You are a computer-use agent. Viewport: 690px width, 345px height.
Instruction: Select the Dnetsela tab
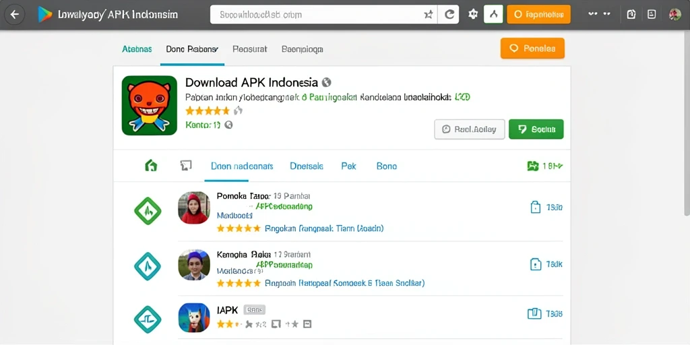point(307,166)
